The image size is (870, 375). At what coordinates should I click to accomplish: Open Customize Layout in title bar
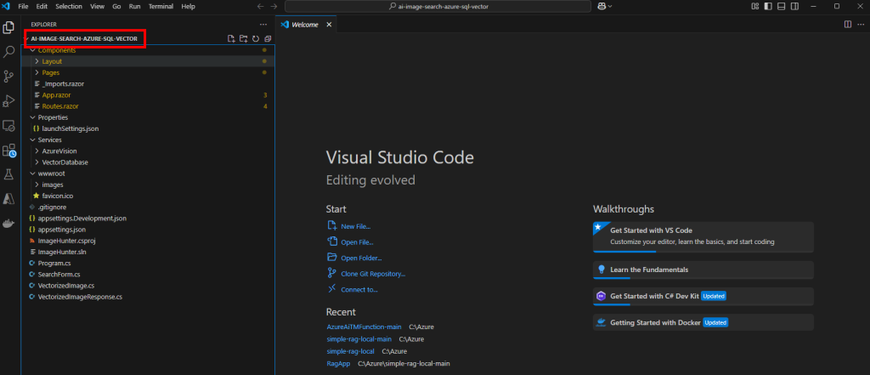(x=755, y=6)
